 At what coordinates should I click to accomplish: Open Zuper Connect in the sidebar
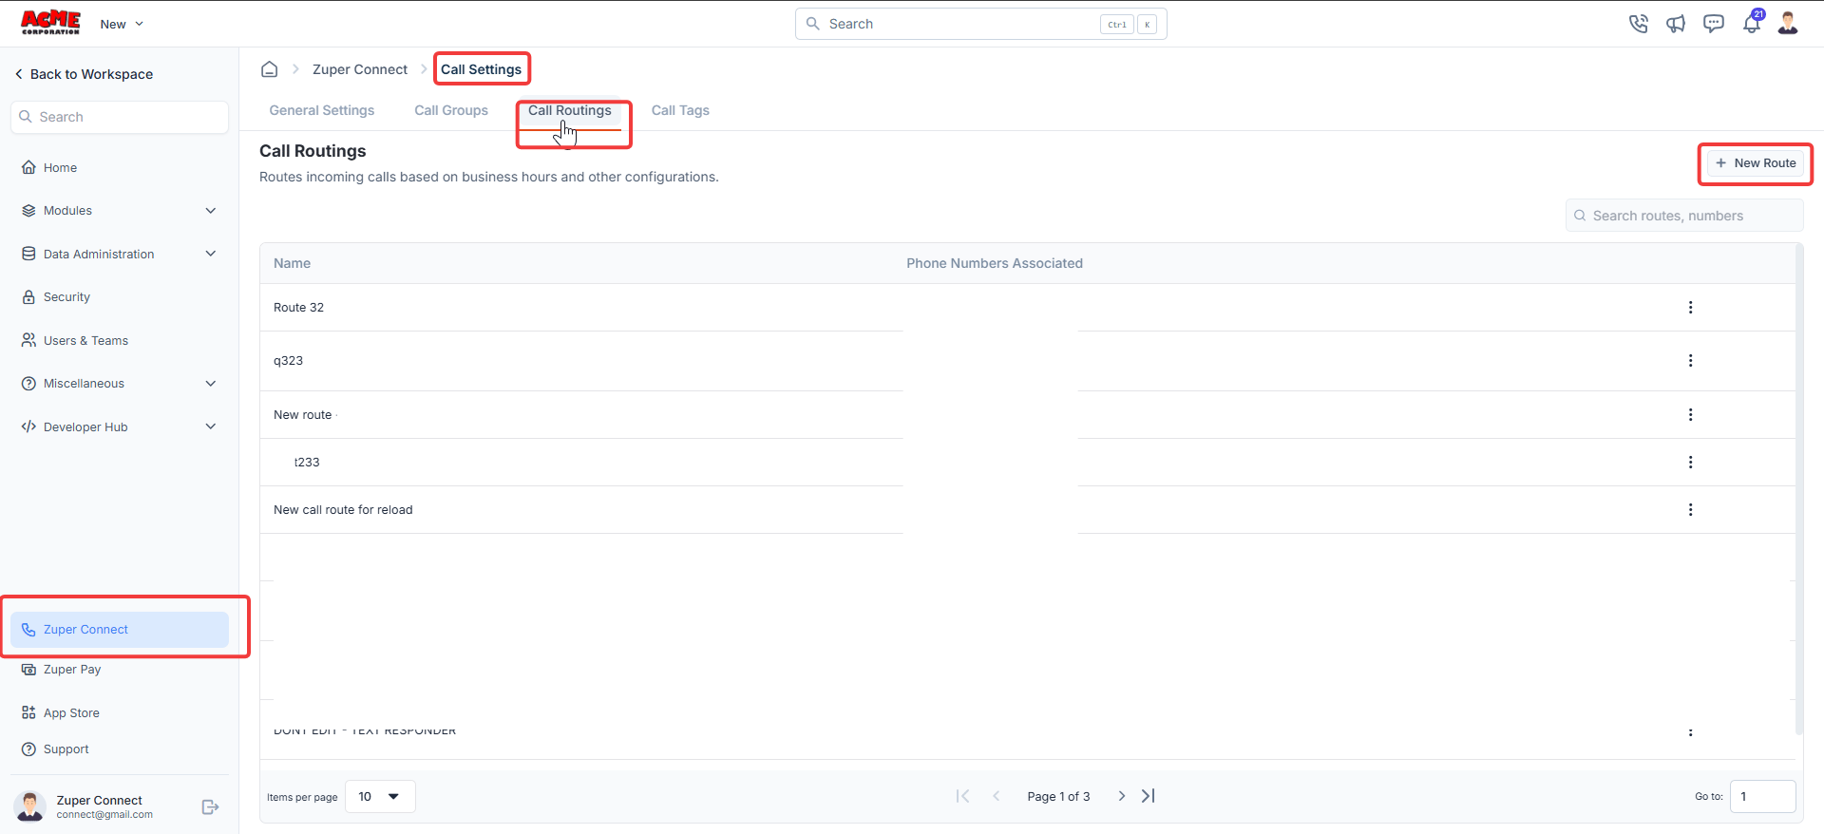pos(120,630)
